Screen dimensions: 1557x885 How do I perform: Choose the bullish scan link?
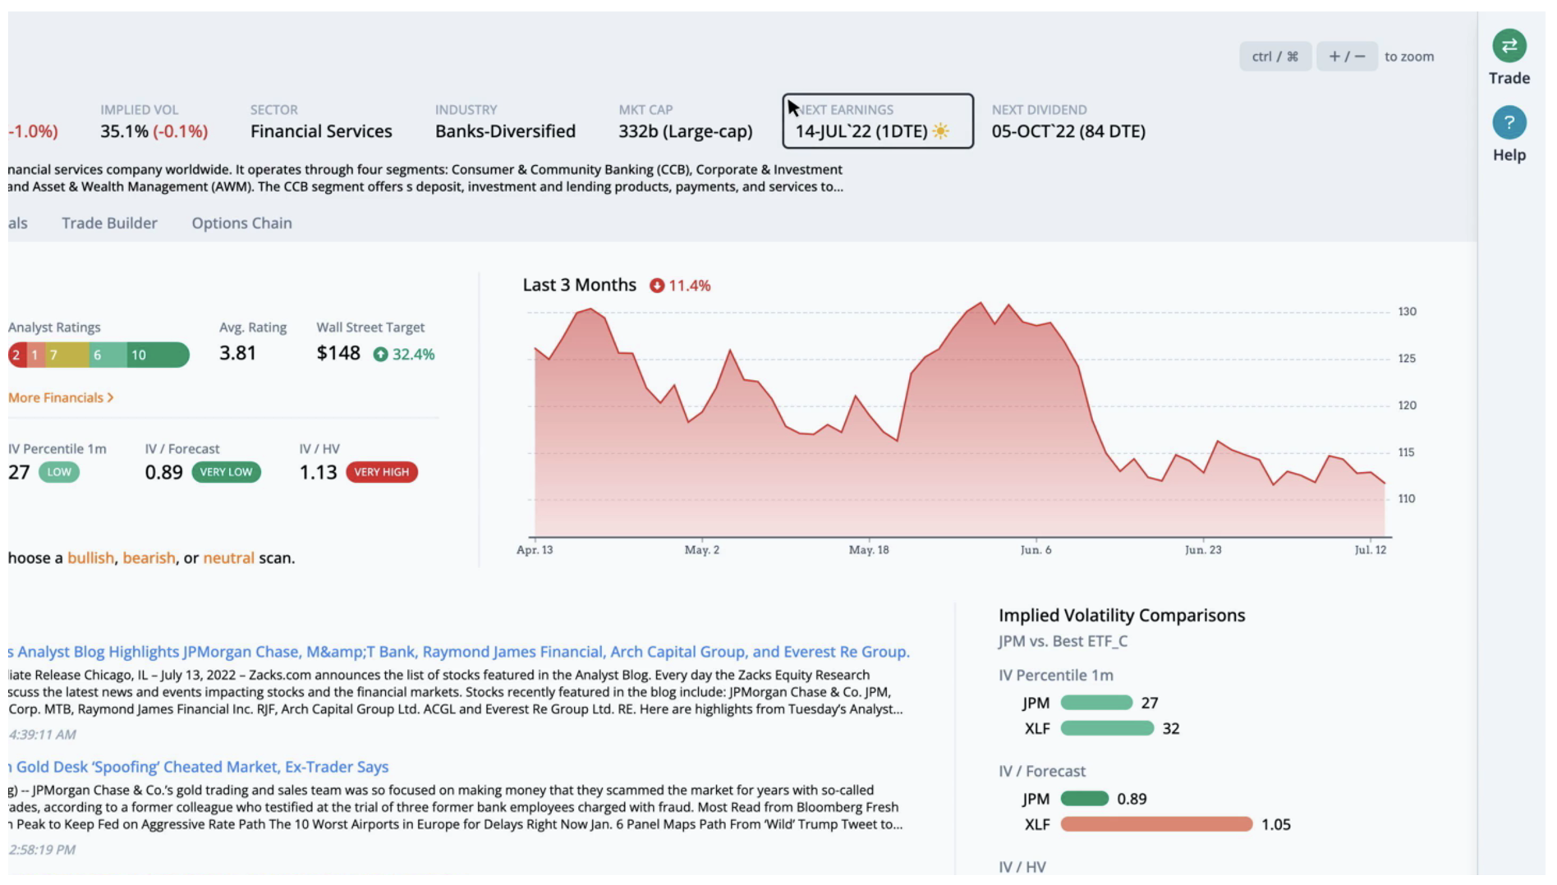click(90, 558)
